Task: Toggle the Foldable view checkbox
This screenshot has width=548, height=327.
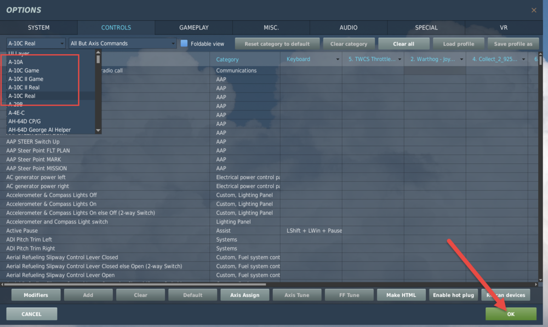Action: (x=184, y=43)
